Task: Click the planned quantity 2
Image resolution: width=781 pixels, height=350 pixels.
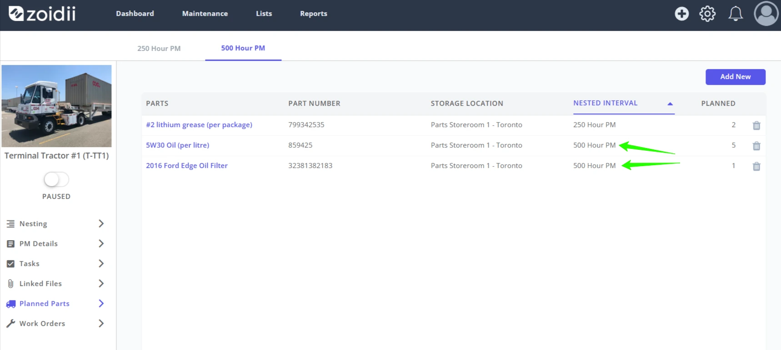Action: [733, 124]
